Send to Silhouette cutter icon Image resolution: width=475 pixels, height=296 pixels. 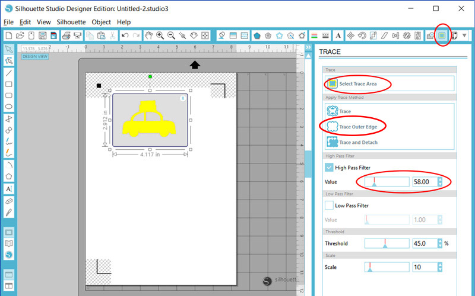(78, 36)
